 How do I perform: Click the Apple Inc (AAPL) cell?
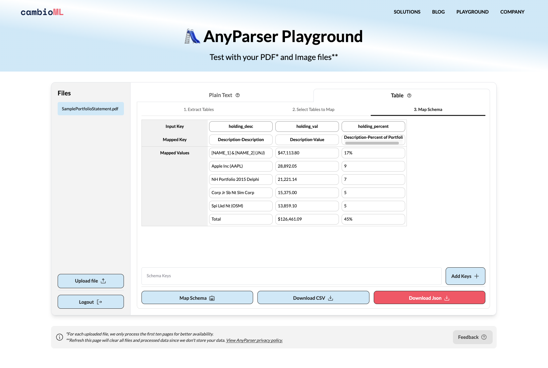click(x=241, y=166)
